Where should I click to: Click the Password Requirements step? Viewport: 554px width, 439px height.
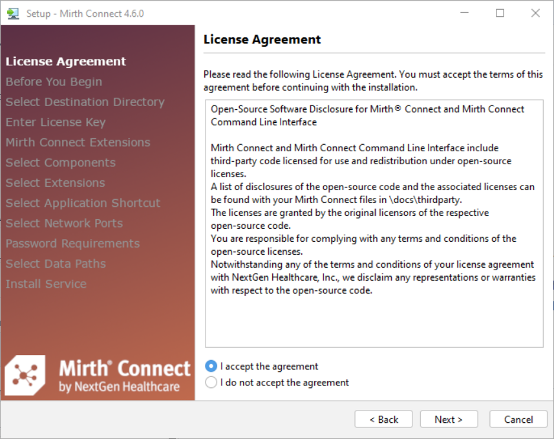pyautogui.click(x=72, y=243)
